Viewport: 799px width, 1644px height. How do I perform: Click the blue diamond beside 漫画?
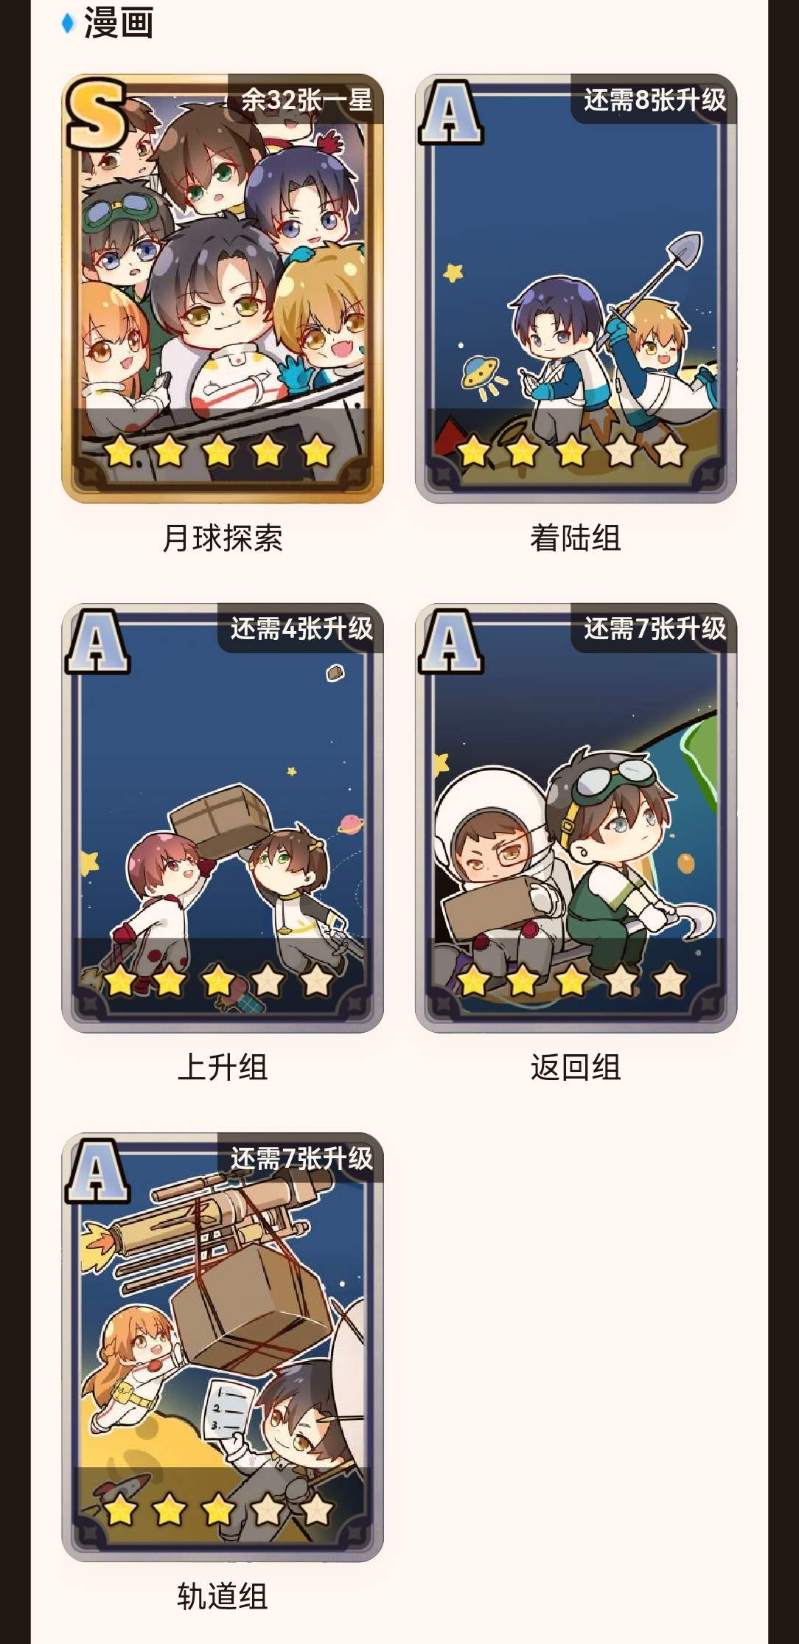click(68, 24)
